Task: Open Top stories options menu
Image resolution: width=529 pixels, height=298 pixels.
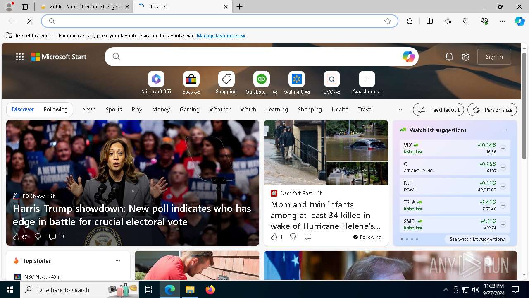Action: (117, 261)
